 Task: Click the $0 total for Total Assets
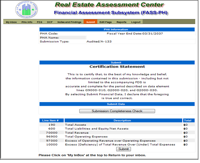coord(185,125)
